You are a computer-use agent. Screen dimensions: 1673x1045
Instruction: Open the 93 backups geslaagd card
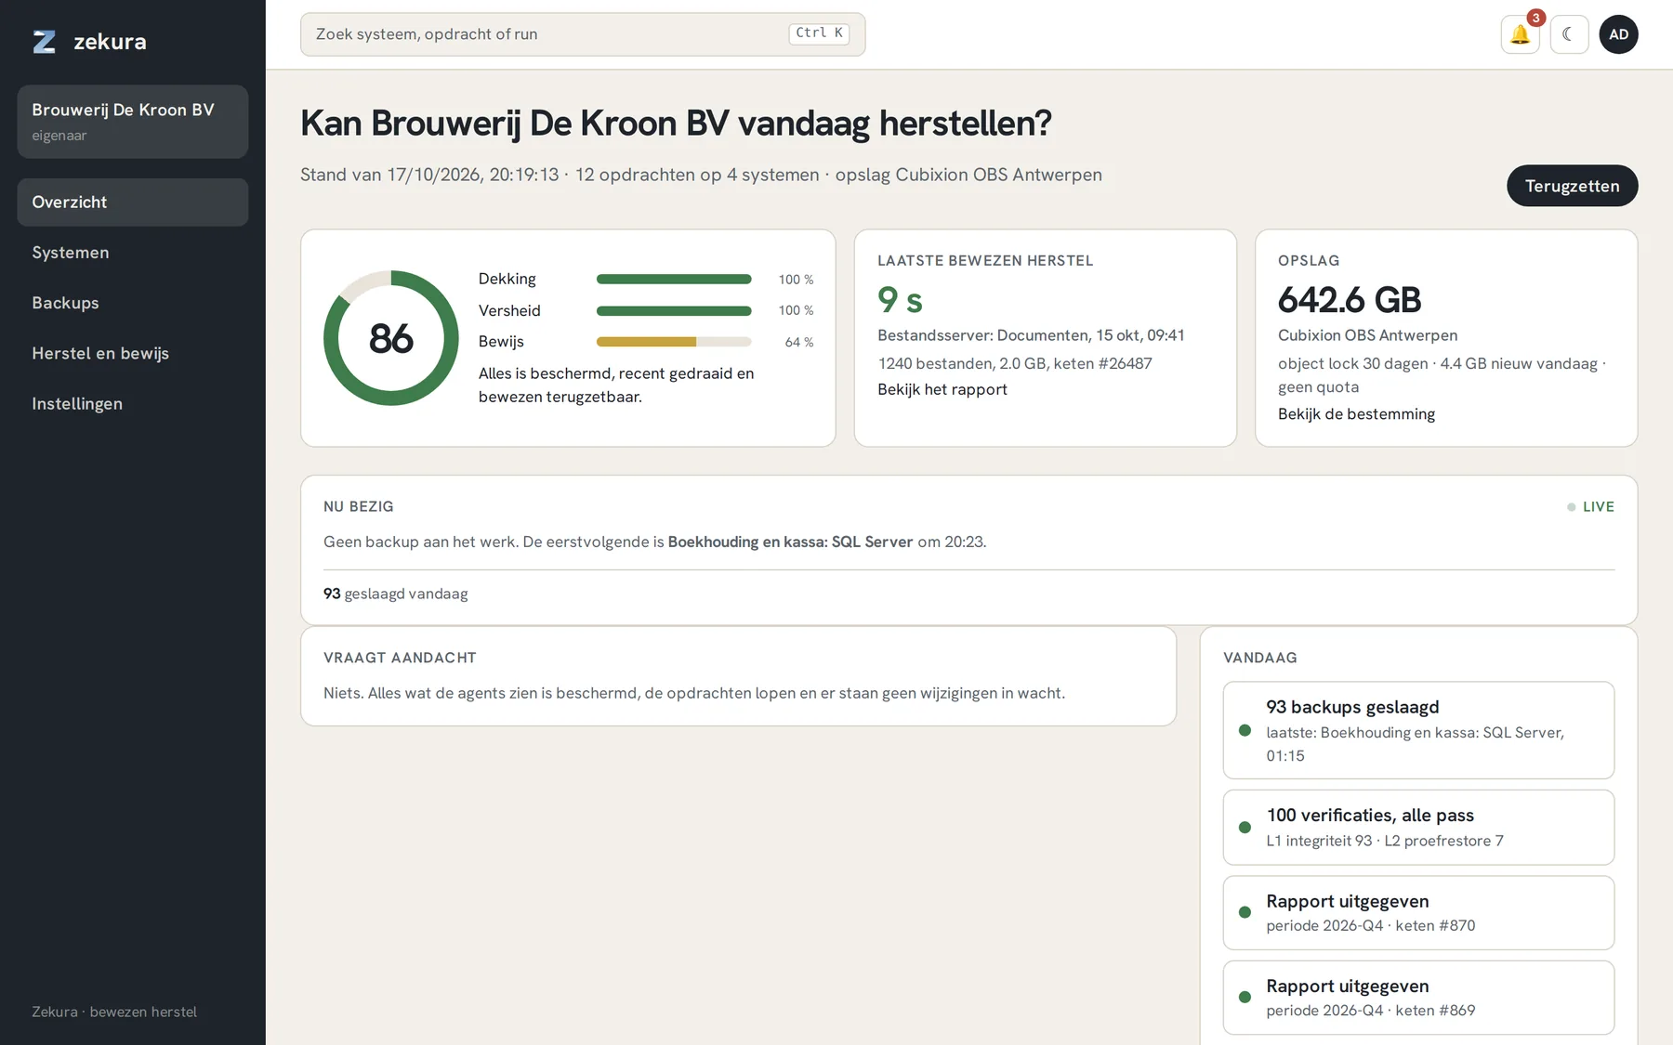[1418, 730]
